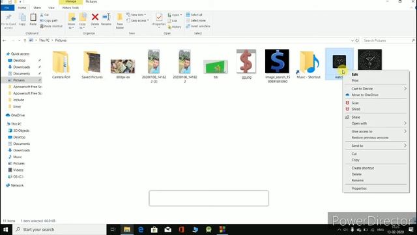
Task: Select 3D Objects in navigation pane
Action: [x=22, y=131]
